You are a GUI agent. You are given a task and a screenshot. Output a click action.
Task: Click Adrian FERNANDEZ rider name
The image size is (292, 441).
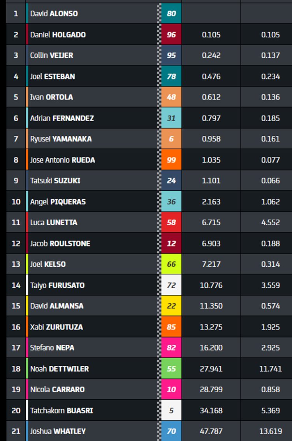point(62,118)
